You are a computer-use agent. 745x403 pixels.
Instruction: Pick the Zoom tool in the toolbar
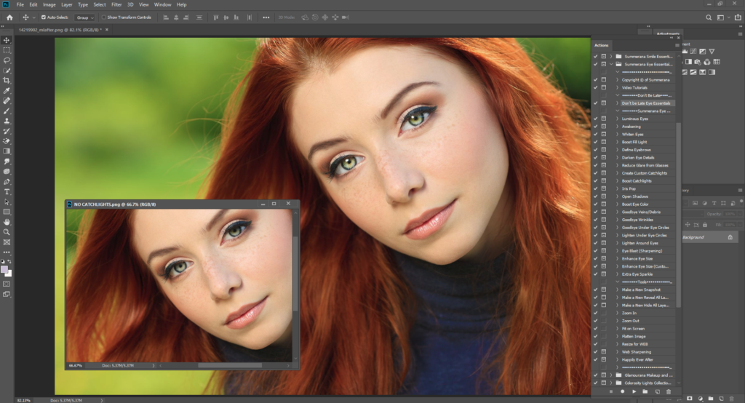7,231
